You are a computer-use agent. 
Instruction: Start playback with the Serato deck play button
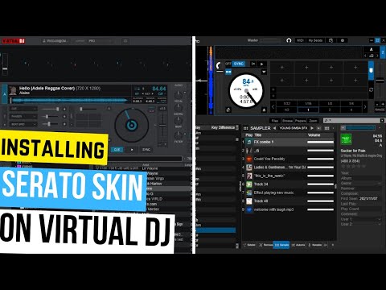coord(262,64)
